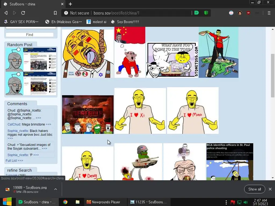The width and height of the screenshot is (275, 206).
Task: Click the search input field above Find
Action: tap(31, 28)
